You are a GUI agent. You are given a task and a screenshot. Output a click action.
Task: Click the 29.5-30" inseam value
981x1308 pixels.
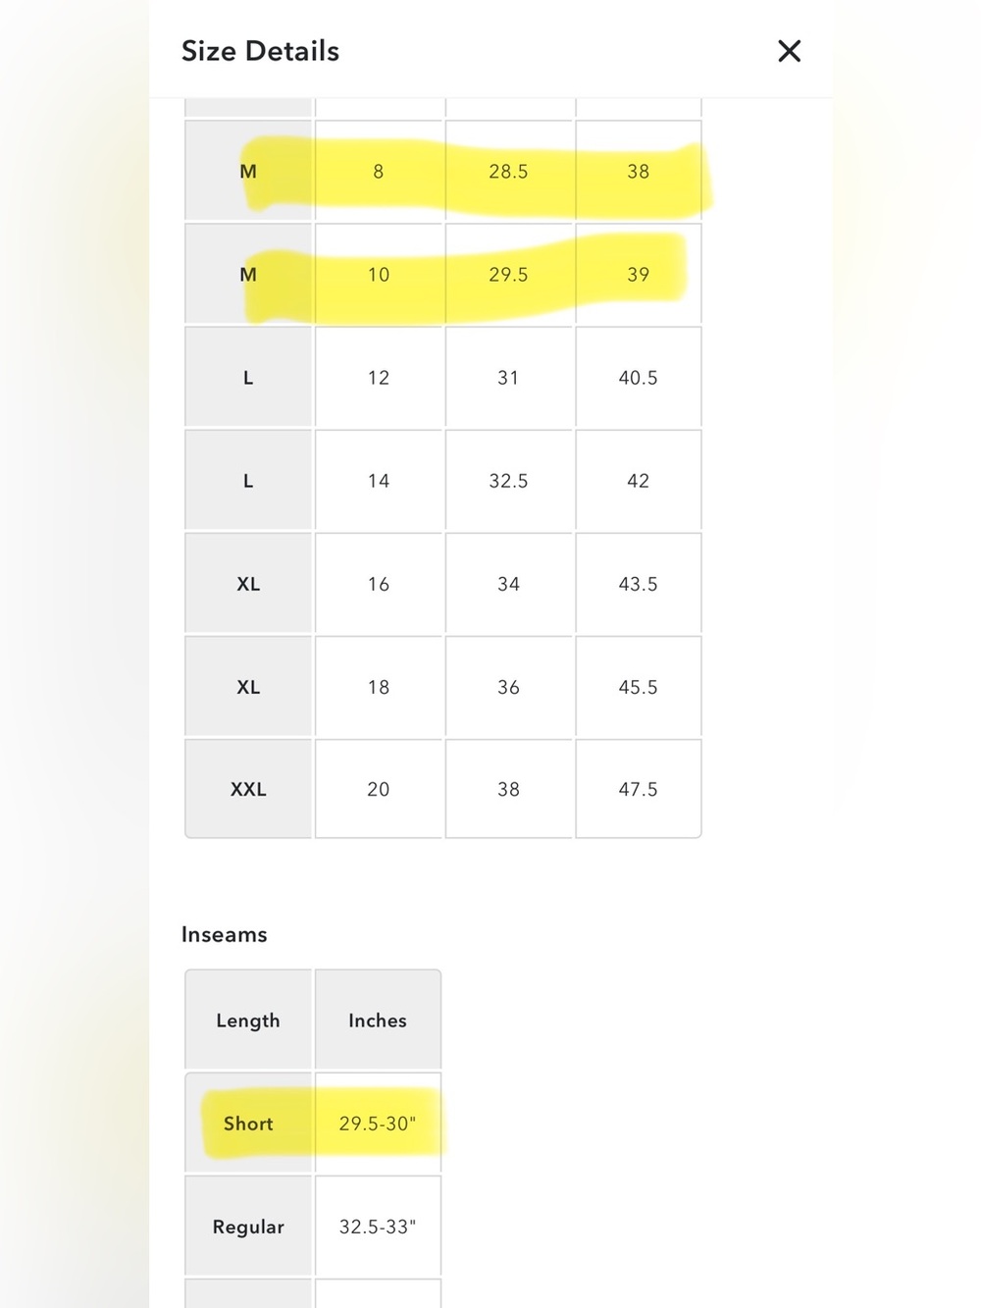[x=378, y=1124]
